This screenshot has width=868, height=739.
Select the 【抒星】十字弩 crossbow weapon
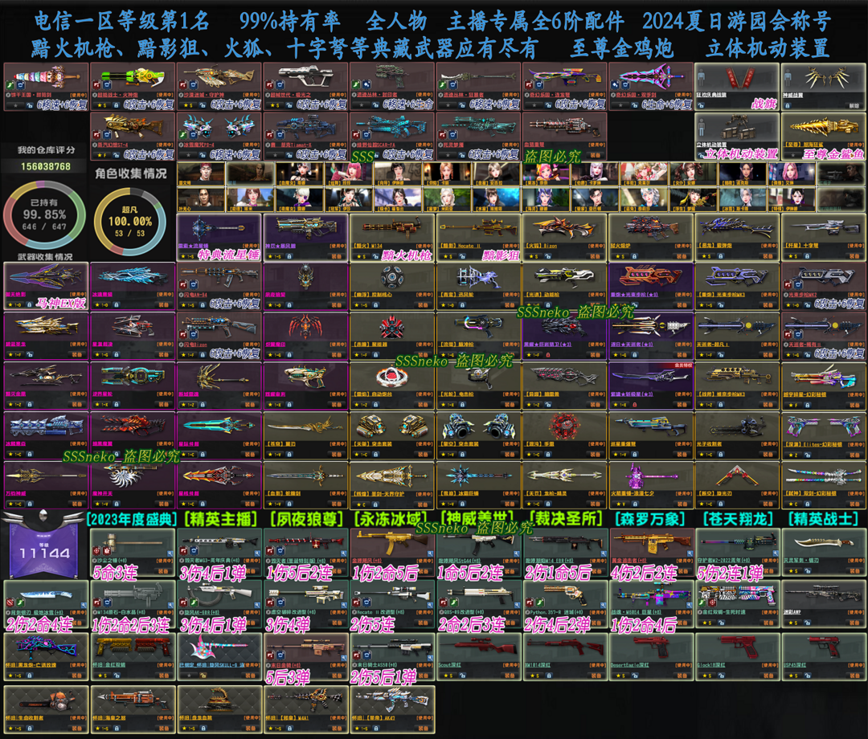pos(824,238)
